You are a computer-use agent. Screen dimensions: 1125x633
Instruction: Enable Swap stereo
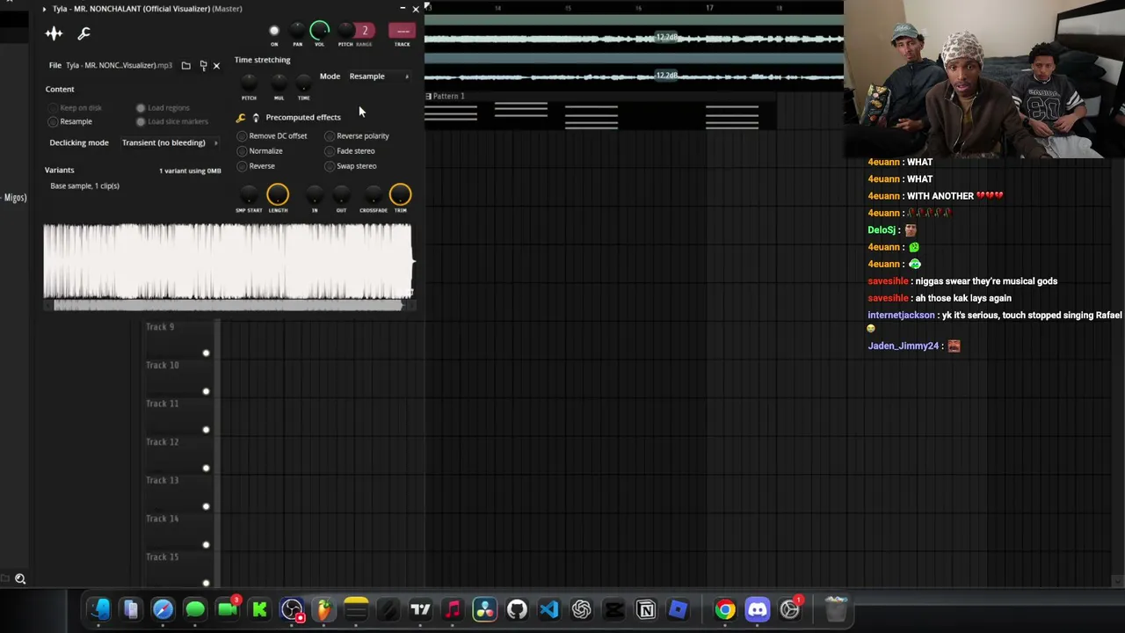[330, 166]
